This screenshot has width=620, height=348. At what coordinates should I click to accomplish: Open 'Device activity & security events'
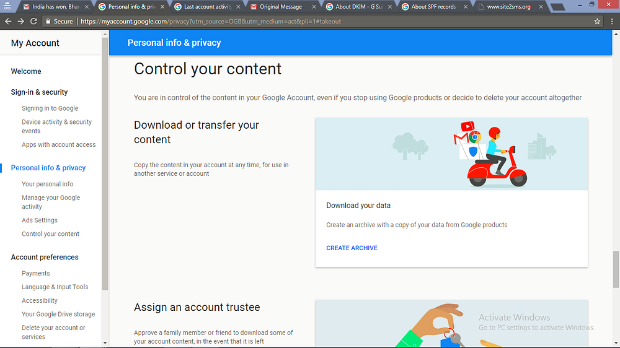coord(56,126)
